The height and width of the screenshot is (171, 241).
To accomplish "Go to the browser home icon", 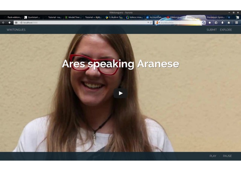I will (229, 22).
